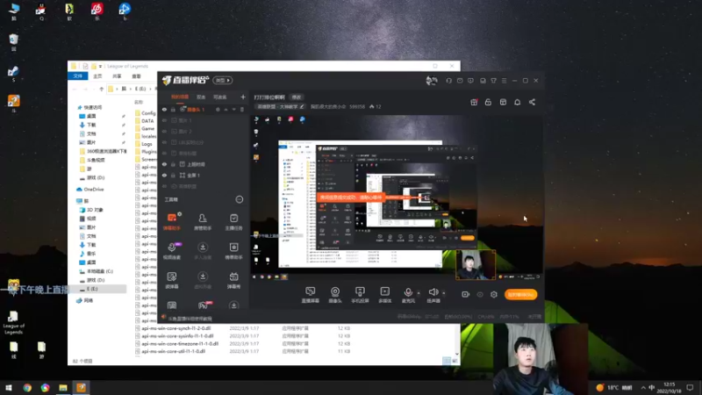Select the active orange scene tab

[180, 97]
